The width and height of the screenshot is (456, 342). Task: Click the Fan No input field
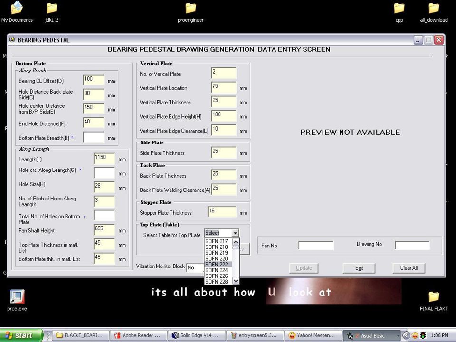(316, 246)
